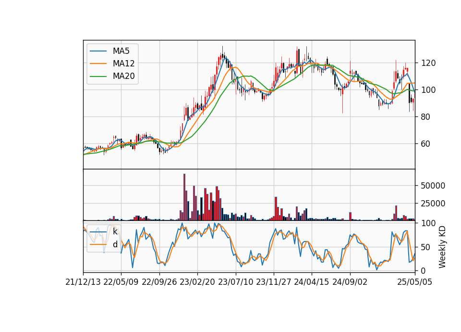Click the 120 price axis label

[428, 63]
